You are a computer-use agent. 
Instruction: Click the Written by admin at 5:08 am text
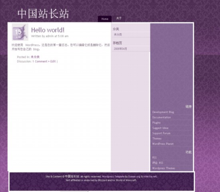pos(50,36)
